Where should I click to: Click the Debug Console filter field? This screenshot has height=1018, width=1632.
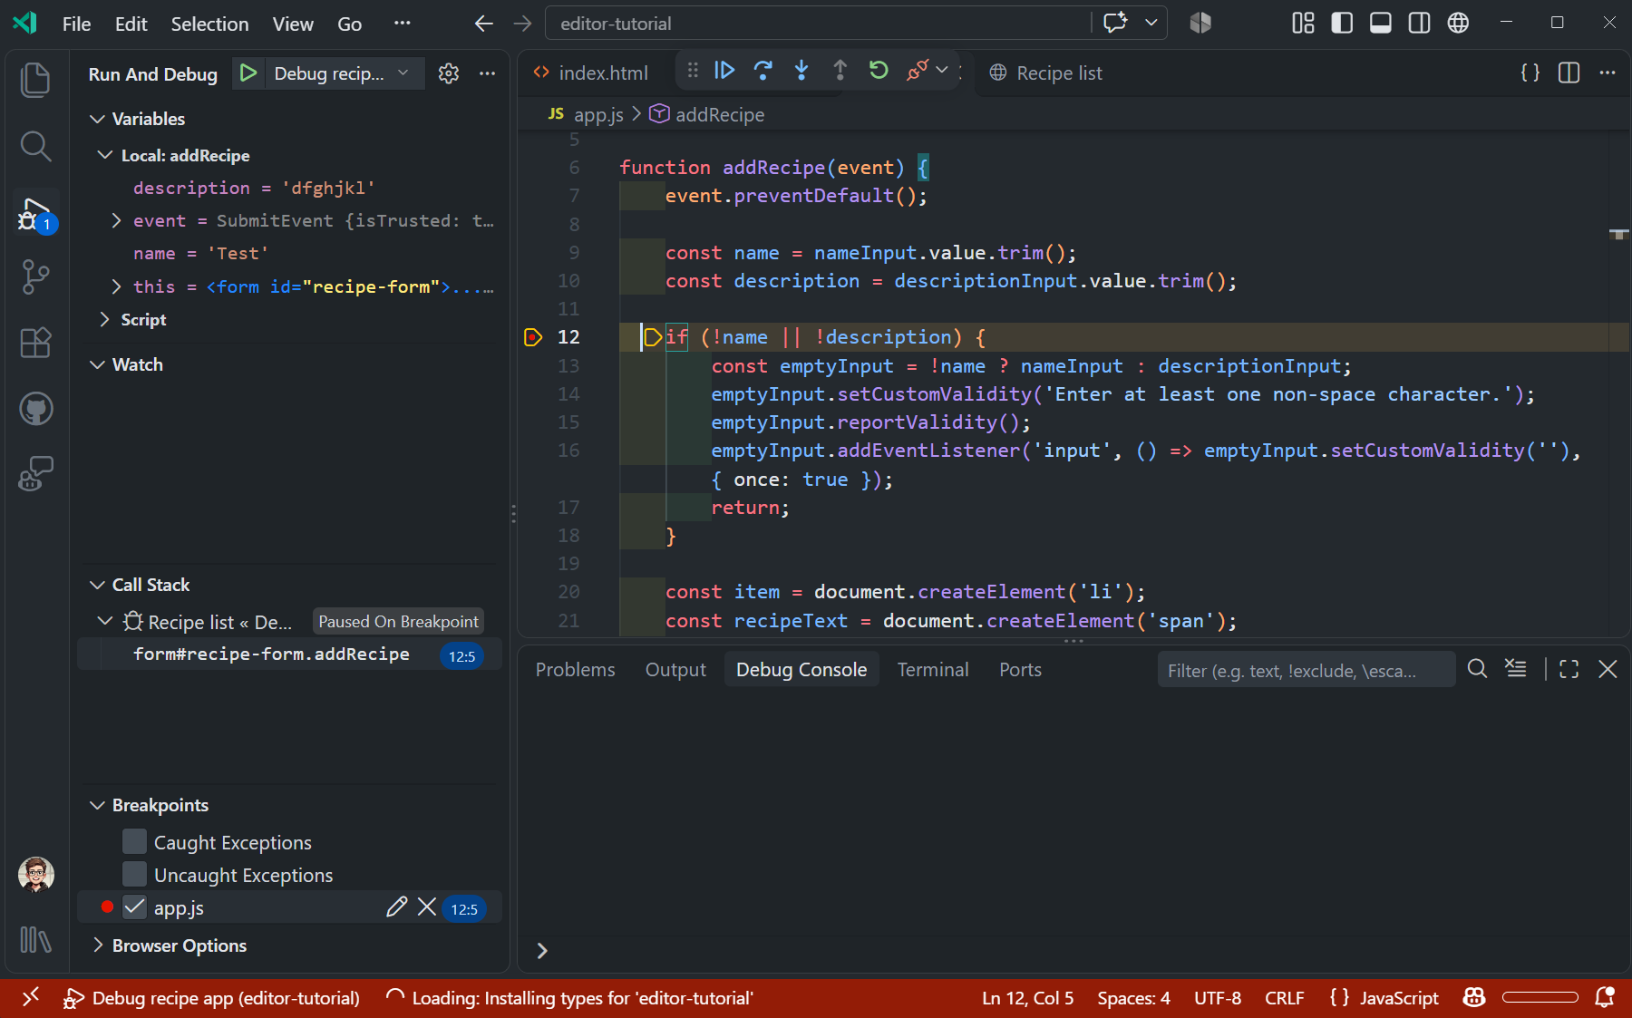1306,670
